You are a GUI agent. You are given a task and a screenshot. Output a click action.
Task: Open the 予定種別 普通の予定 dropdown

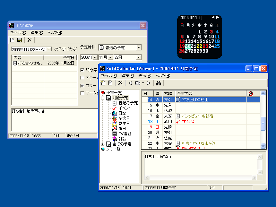tap(139, 47)
